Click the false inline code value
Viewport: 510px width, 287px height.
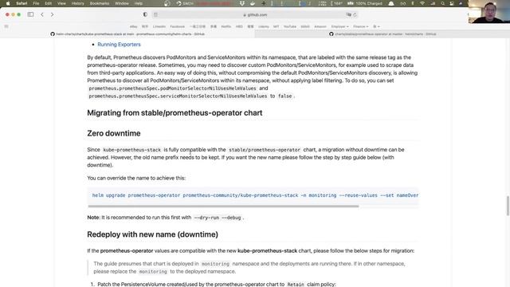click(x=285, y=96)
